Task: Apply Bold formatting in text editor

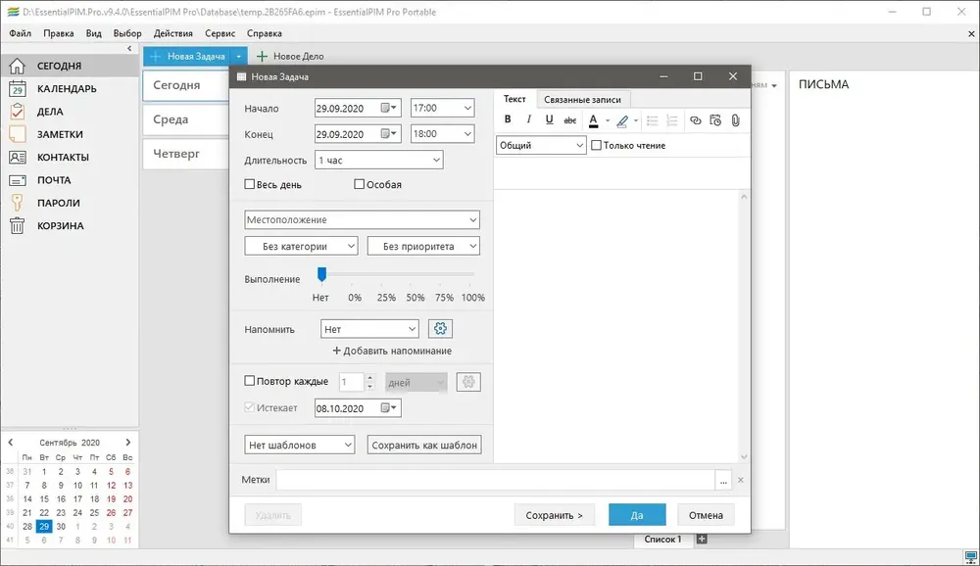Action: (x=508, y=119)
